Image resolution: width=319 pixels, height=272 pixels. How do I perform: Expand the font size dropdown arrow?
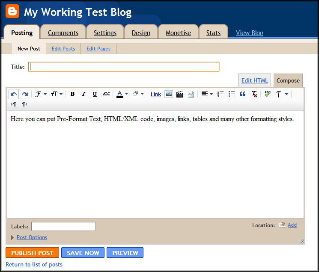point(61,94)
